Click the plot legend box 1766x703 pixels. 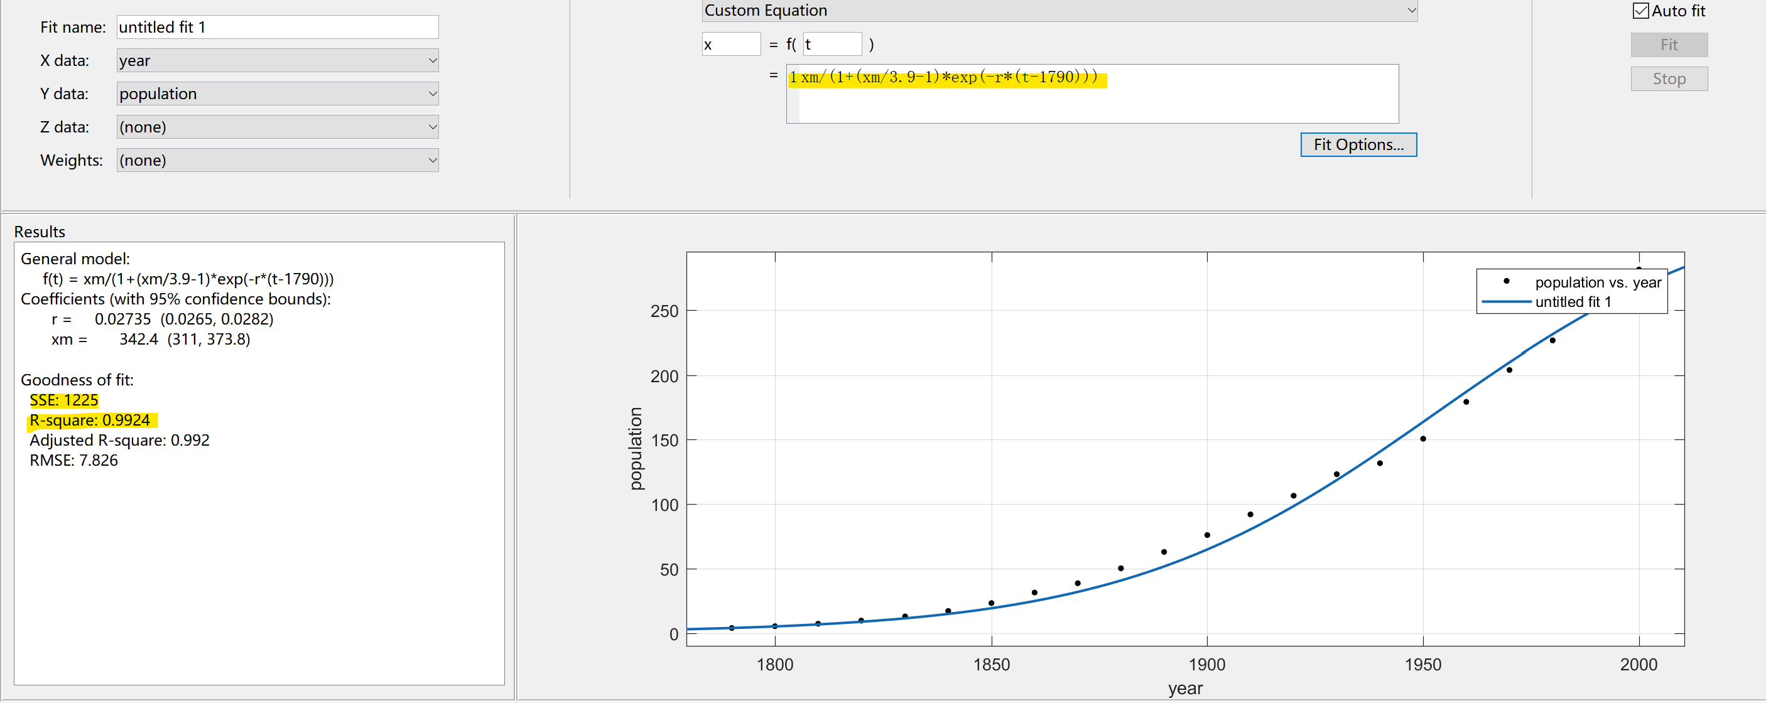pyautogui.click(x=1571, y=291)
